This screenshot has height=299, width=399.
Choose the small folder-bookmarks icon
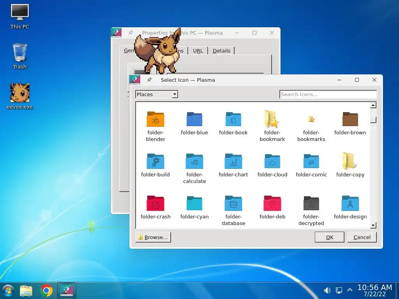point(311,119)
